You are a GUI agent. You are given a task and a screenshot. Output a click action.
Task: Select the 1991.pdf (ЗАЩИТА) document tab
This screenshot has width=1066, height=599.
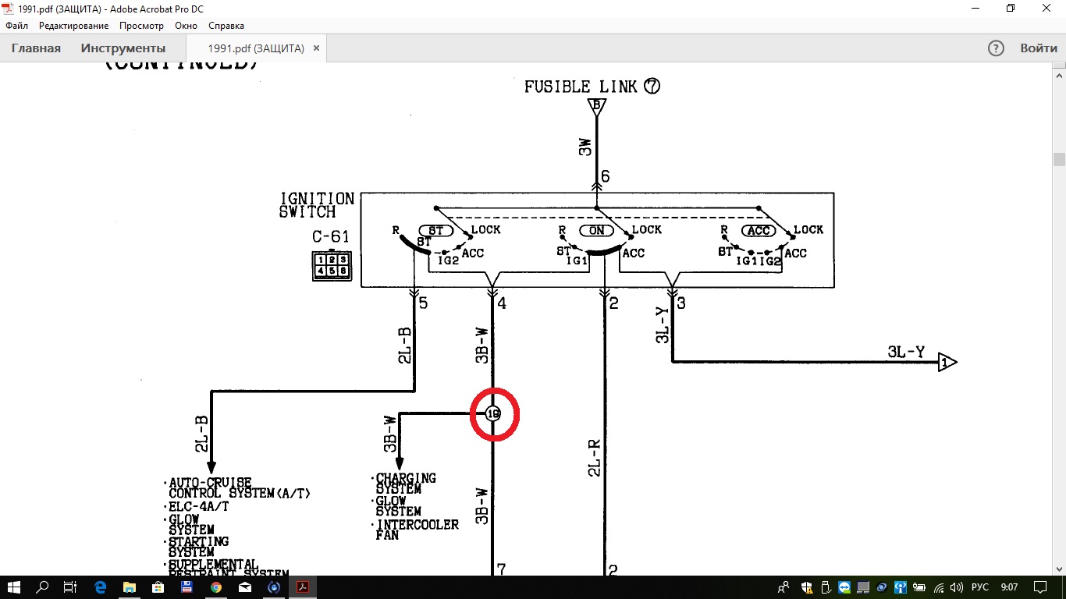tap(256, 48)
